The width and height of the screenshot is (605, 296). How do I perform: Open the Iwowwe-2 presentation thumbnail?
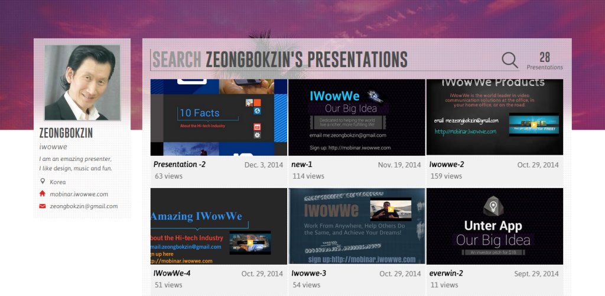[x=494, y=117]
